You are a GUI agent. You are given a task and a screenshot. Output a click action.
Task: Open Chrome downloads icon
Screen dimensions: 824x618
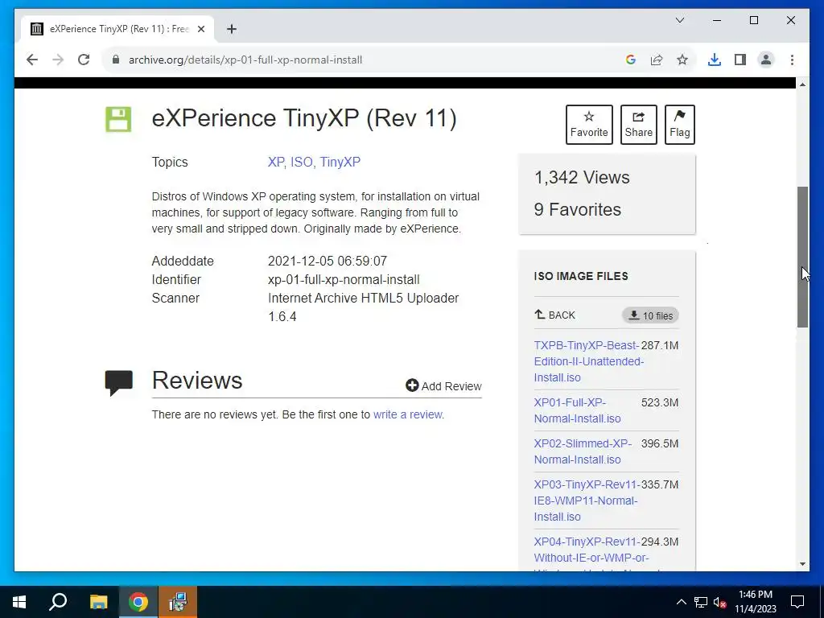click(715, 60)
